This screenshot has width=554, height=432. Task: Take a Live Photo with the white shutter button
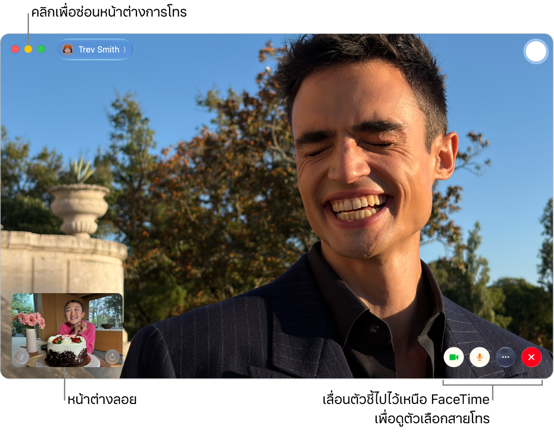tap(536, 52)
